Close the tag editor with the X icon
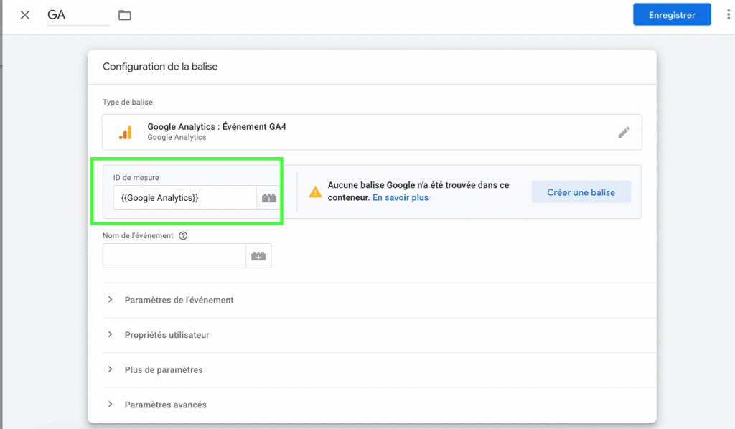 [25, 15]
